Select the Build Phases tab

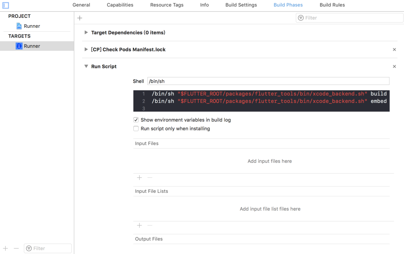tap(288, 5)
